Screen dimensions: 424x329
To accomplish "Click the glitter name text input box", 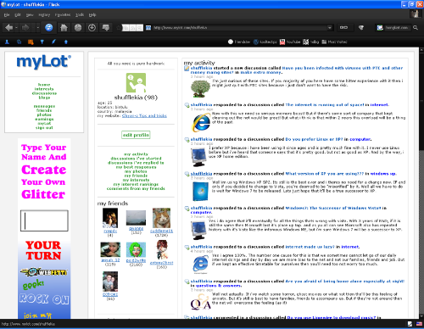I will [x=44, y=220].
